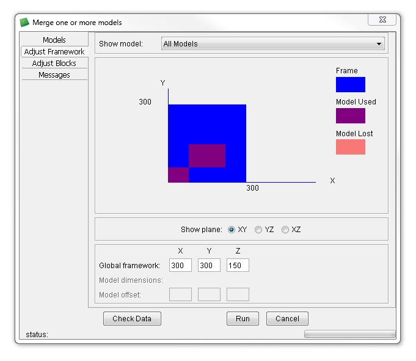The image size is (416, 361).
Task: Select the Adjust Framework tab
Action: coord(54,51)
